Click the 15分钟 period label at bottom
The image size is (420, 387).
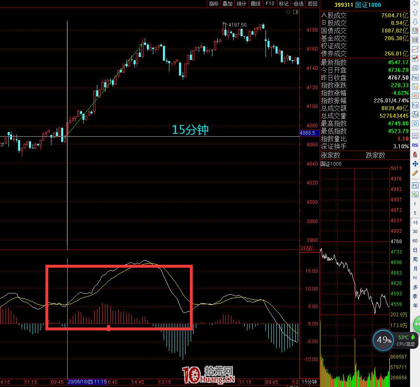[x=309, y=382]
